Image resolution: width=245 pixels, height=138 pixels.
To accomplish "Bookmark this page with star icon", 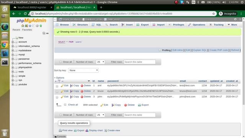I will [x=214, y=14].
